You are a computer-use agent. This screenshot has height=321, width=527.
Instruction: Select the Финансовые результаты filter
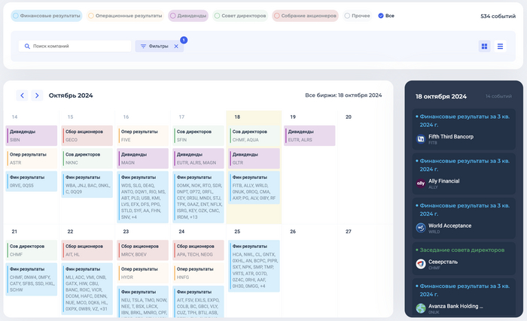click(x=47, y=15)
